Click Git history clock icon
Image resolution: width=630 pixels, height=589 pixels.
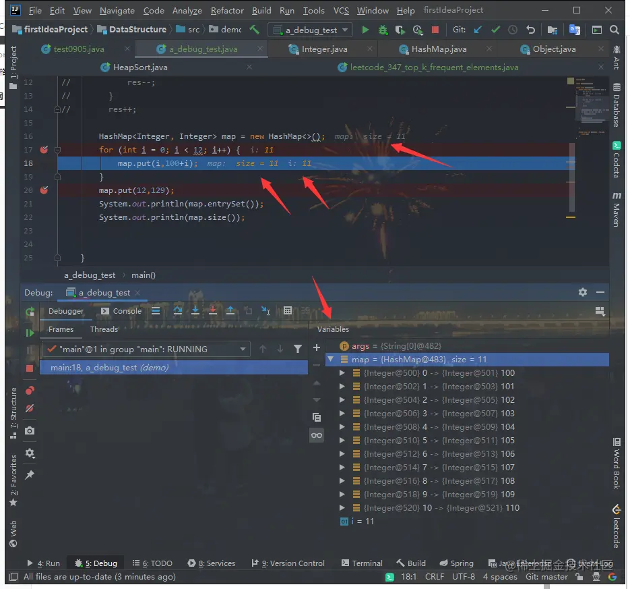[x=513, y=30]
